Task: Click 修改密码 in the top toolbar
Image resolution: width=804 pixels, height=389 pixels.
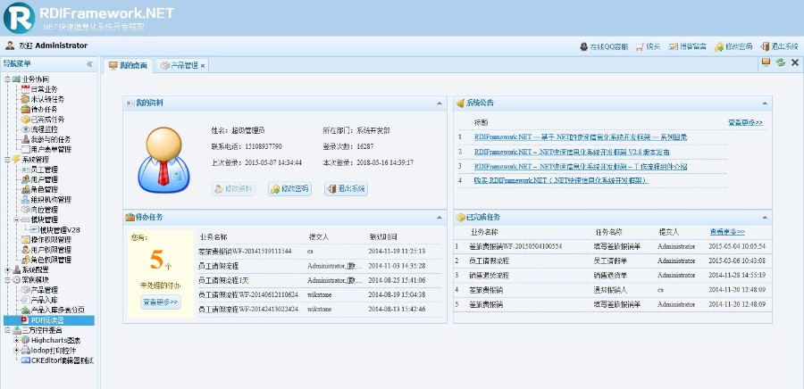Action: coord(733,46)
